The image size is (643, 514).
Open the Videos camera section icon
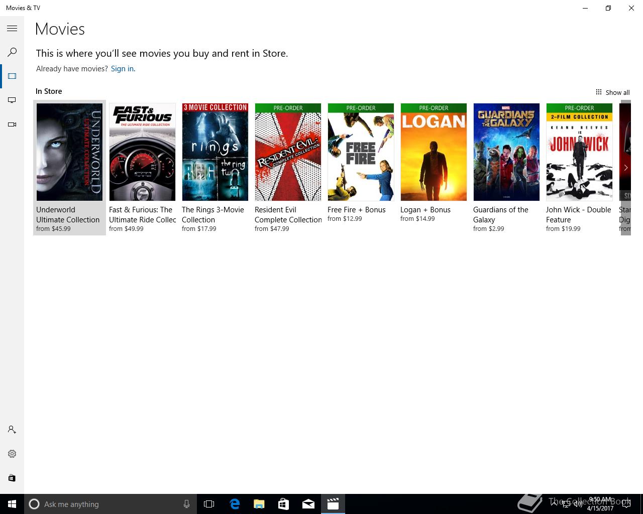12,124
